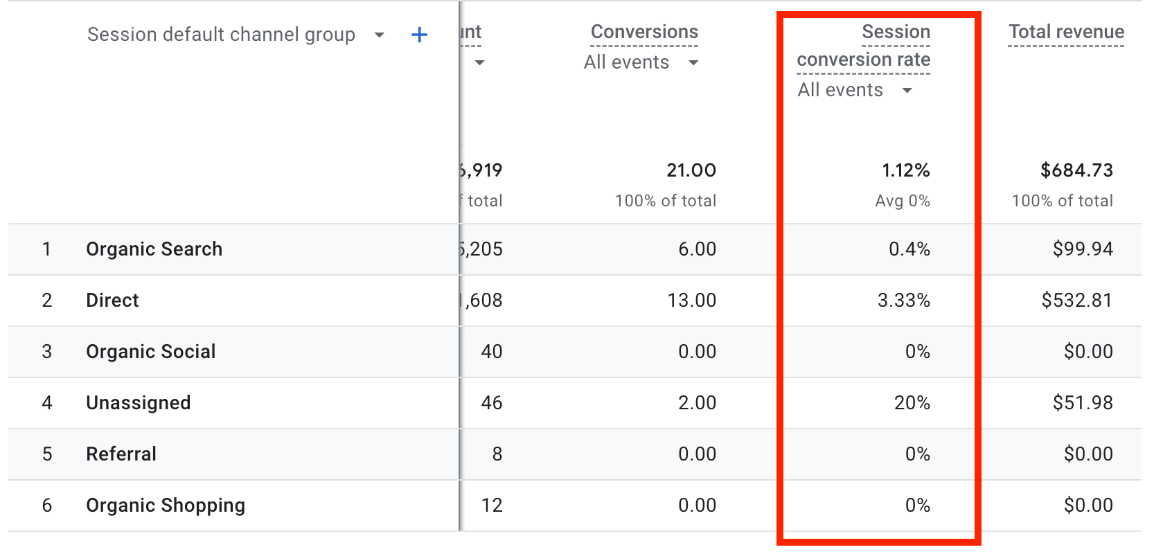
Task: Sort by Conversions column header
Action: (643, 32)
